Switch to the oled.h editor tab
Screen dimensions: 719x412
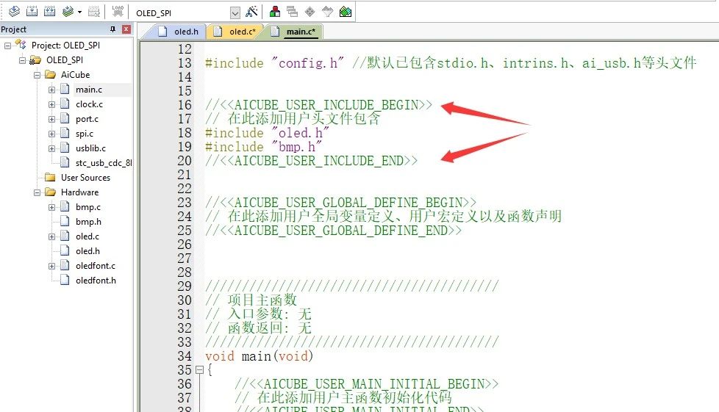(x=179, y=31)
